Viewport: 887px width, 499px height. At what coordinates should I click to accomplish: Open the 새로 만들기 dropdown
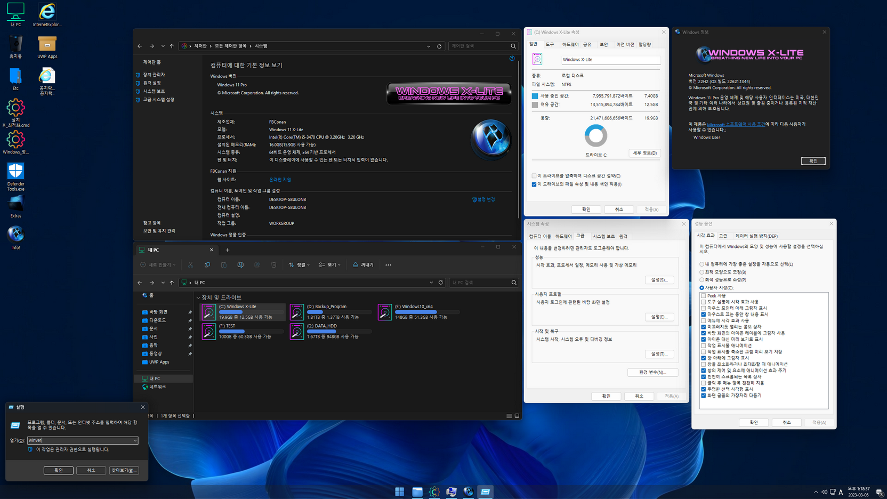[x=158, y=265]
